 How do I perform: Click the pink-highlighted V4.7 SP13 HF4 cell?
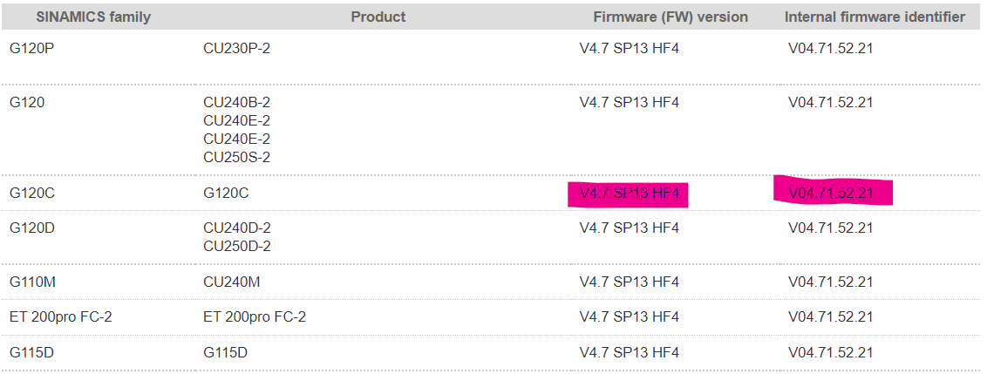629,194
